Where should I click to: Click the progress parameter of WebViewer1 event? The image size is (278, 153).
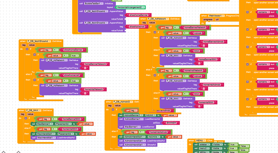point(208,19)
